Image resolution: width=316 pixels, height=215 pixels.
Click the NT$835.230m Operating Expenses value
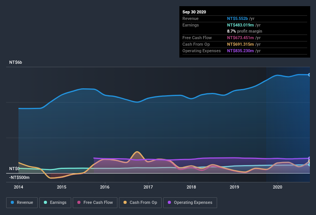[x=241, y=51]
